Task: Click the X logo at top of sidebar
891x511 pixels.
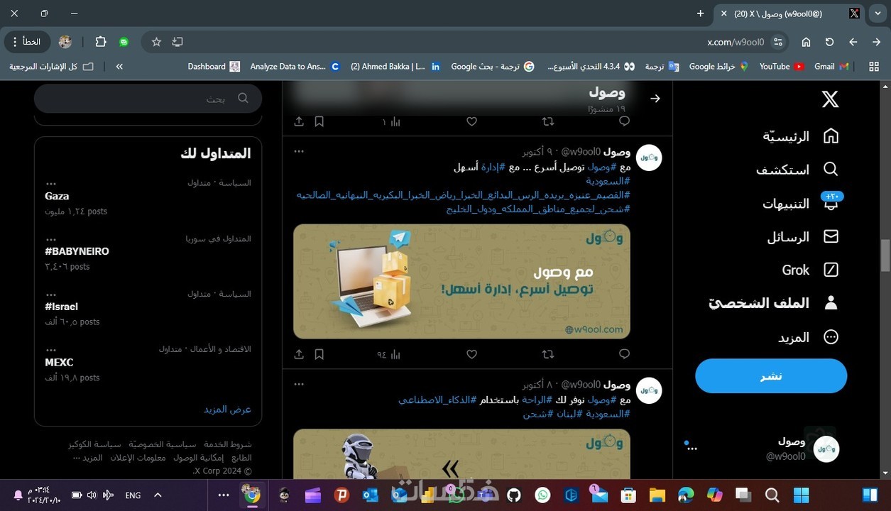Action: coord(830,99)
